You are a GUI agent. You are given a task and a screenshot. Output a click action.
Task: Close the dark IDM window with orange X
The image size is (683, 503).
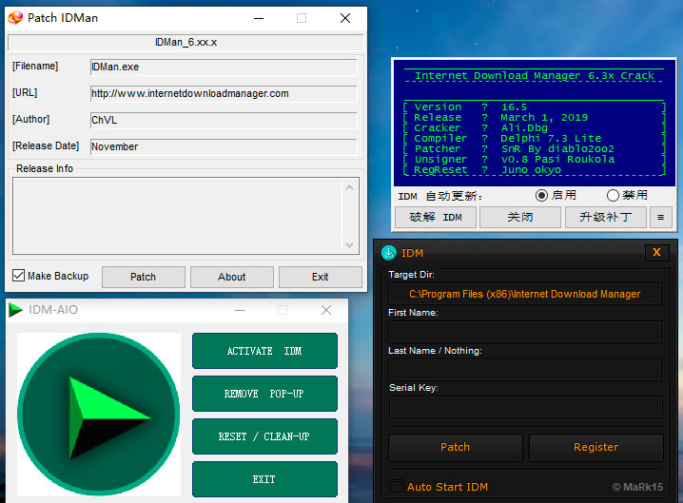tap(657, 252)
